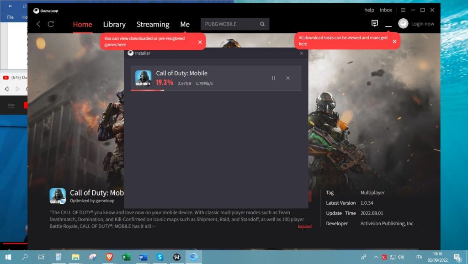The height and width of the screenshot is (264, 468).
Task: Pause the Call of Duty: Mobile download
Action: pyautogui.click(x=273, y=78)
